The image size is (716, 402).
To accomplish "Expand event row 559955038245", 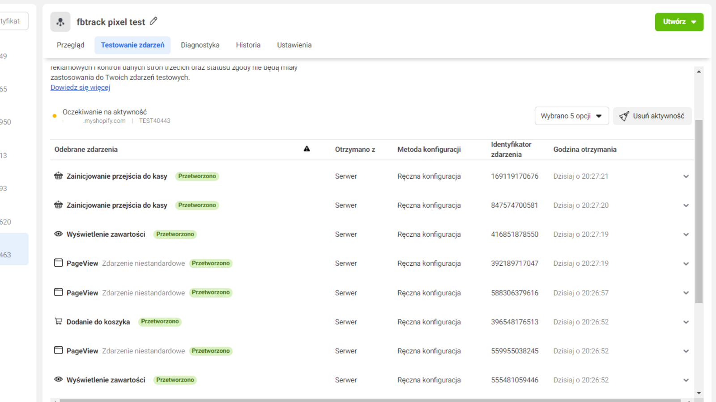I will (686, 351).
